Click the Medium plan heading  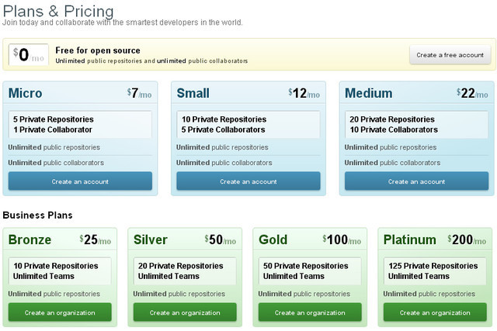(x=368, y=94)
